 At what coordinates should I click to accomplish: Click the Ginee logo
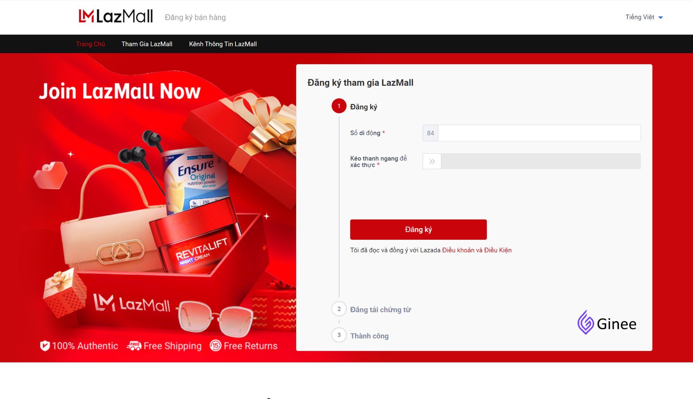(607, 323)
